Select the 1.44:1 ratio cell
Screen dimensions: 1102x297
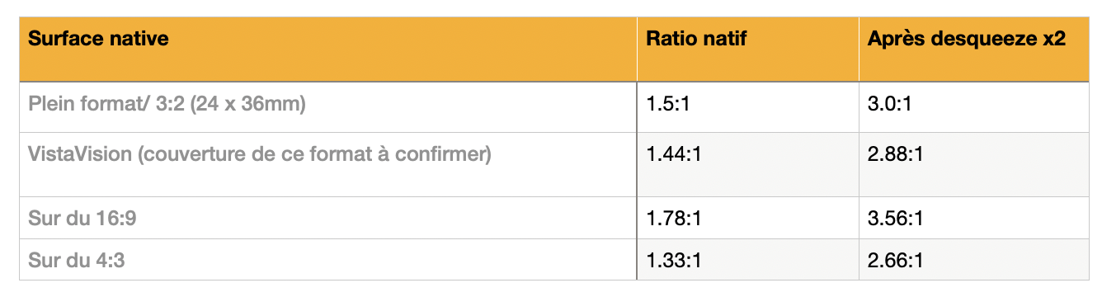pos(748,164)
